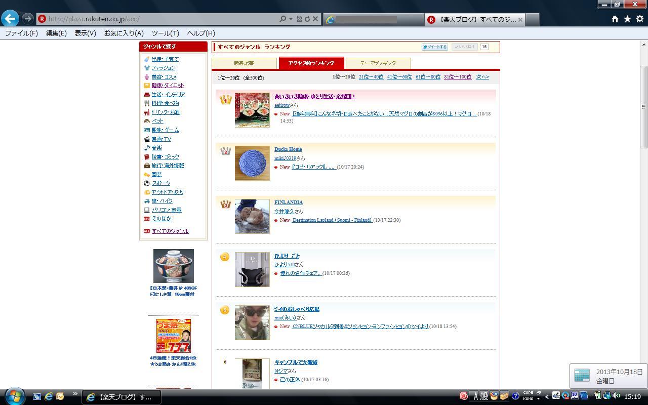Show hidden system tray icons arrow
The image size is (648, 405).
coord(547,396)
